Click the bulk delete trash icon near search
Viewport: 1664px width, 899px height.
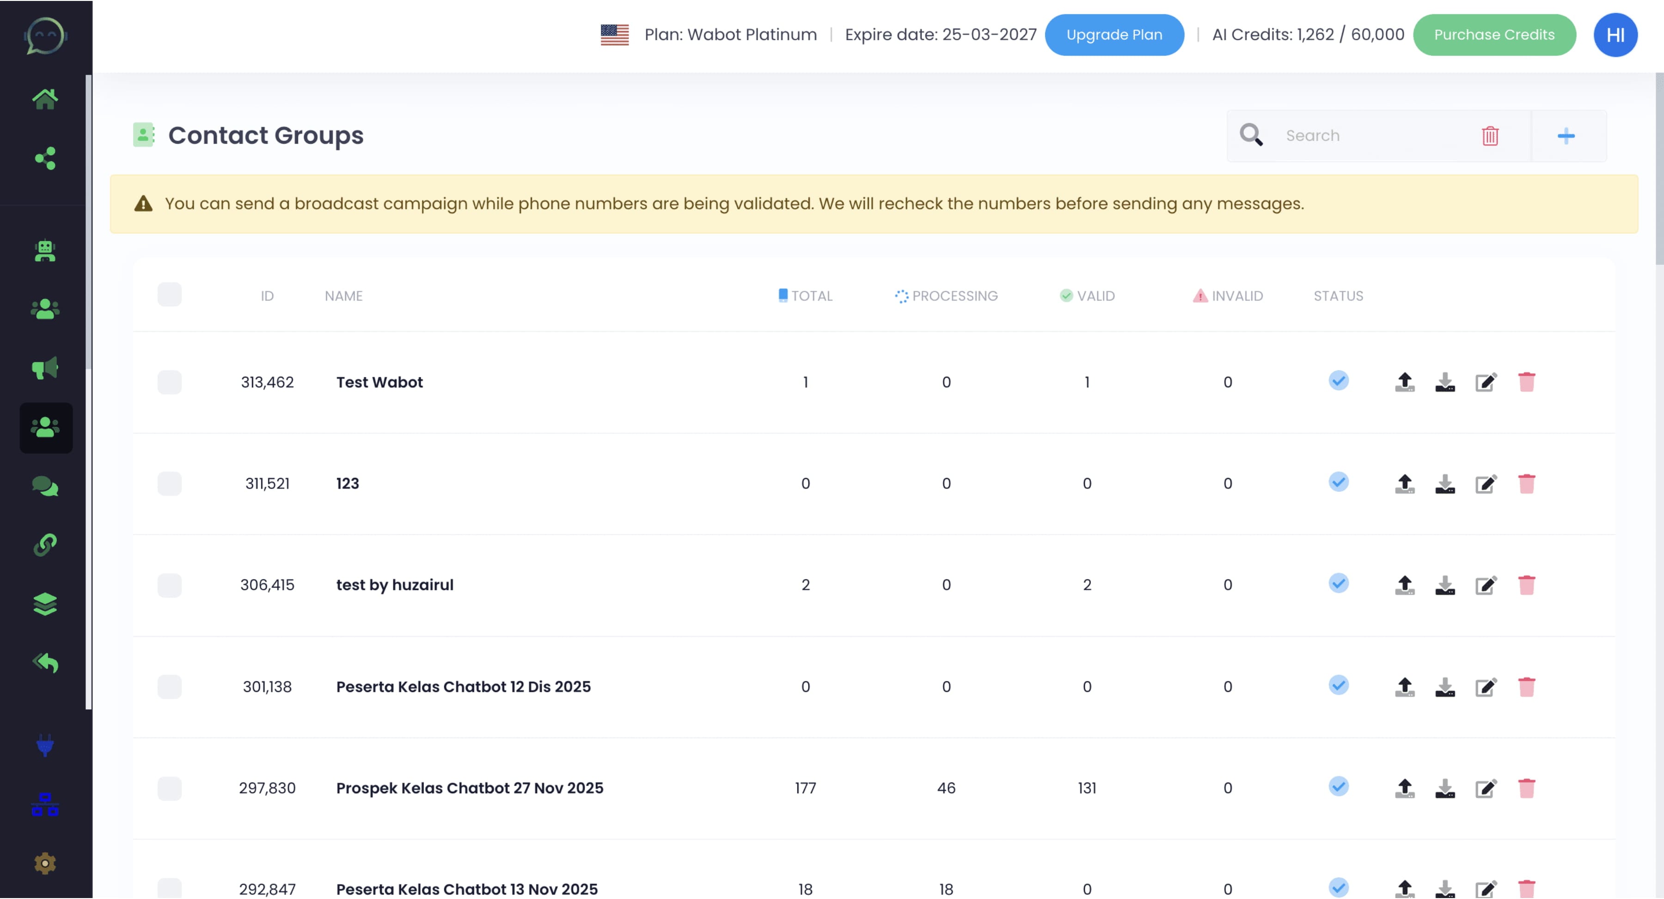pyautogui.click(x=1490, y=135)
